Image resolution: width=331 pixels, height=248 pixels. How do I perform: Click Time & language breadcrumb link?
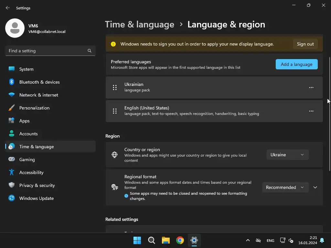tap(140, 25)
